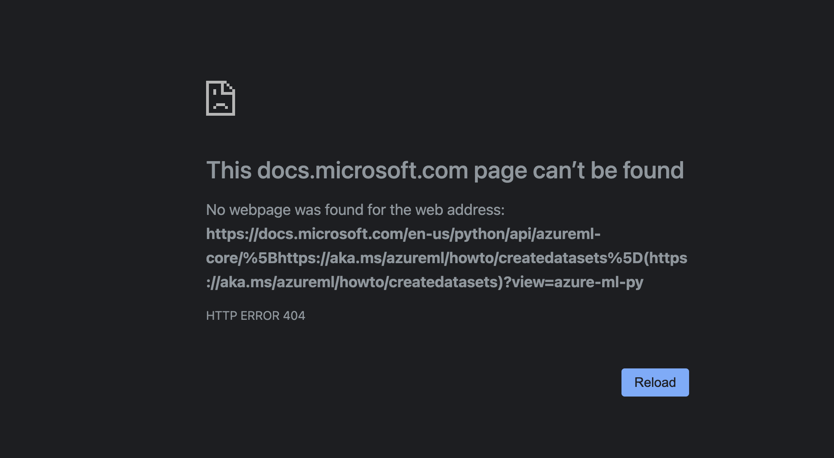The height and width of the screenshot is (458, 834).
Task: Click the page can't be found heading
Action: [444, 170]
